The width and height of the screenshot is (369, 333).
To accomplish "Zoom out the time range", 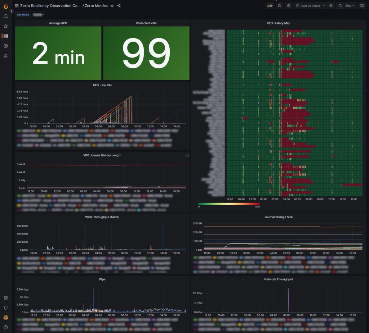I will pos(331,6).
